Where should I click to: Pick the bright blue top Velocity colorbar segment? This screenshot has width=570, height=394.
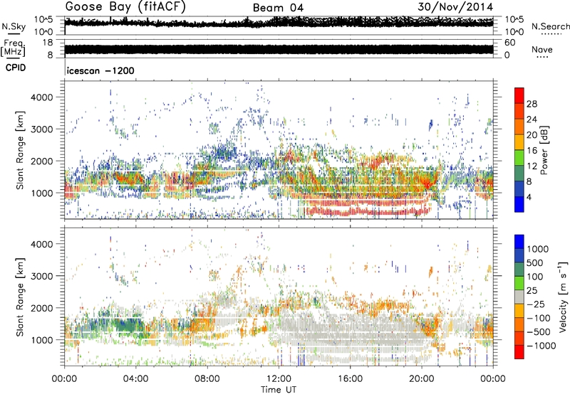coord(519,242)
